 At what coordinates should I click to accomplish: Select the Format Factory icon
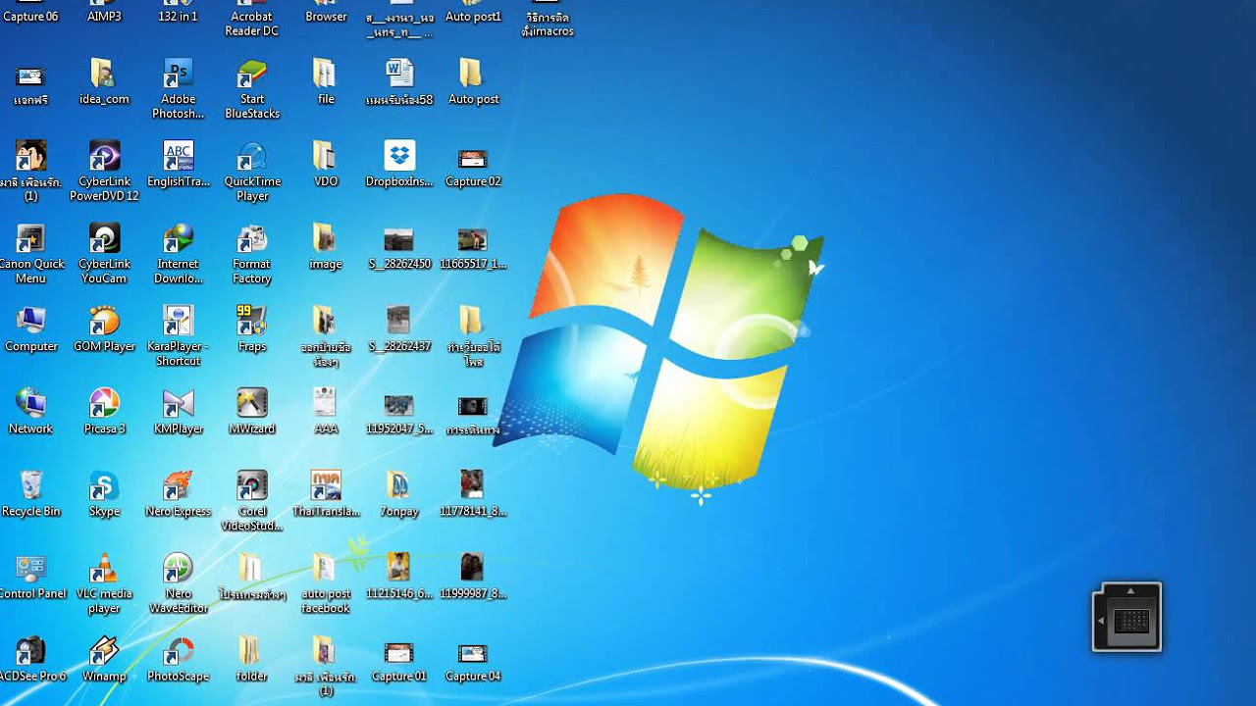click(251, 239)
